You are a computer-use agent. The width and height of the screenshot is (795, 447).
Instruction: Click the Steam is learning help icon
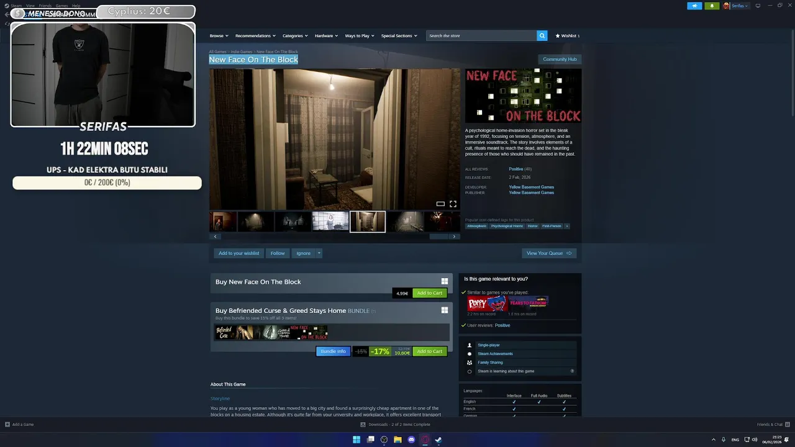[572, 371]
